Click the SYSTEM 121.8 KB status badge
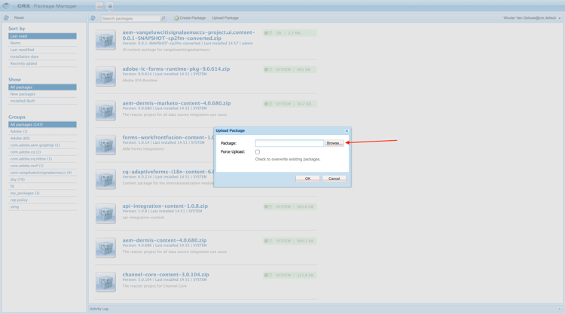Viewport: 565px width, 314px height. pos(290,275)
